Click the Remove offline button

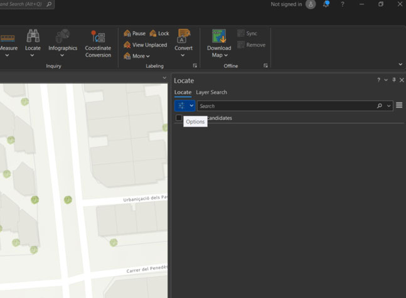(252, 45)
